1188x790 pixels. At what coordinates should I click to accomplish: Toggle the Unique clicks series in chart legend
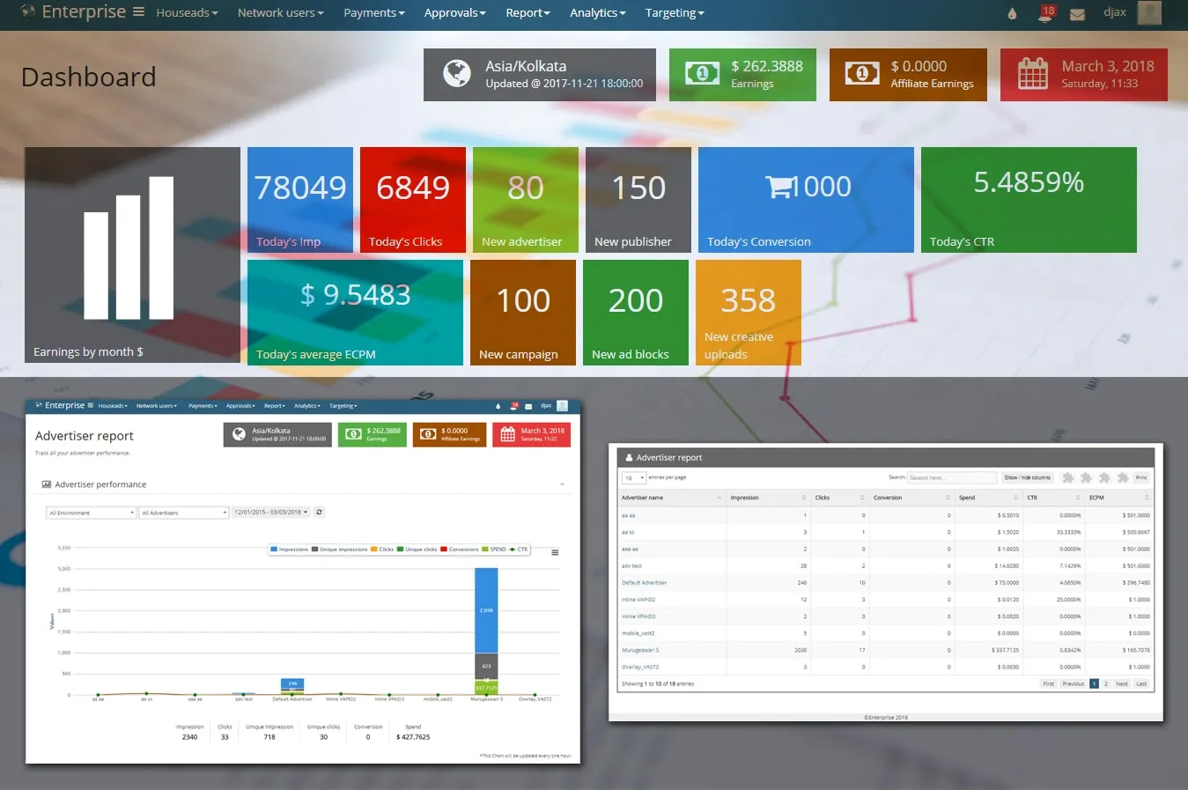(417, 550)
